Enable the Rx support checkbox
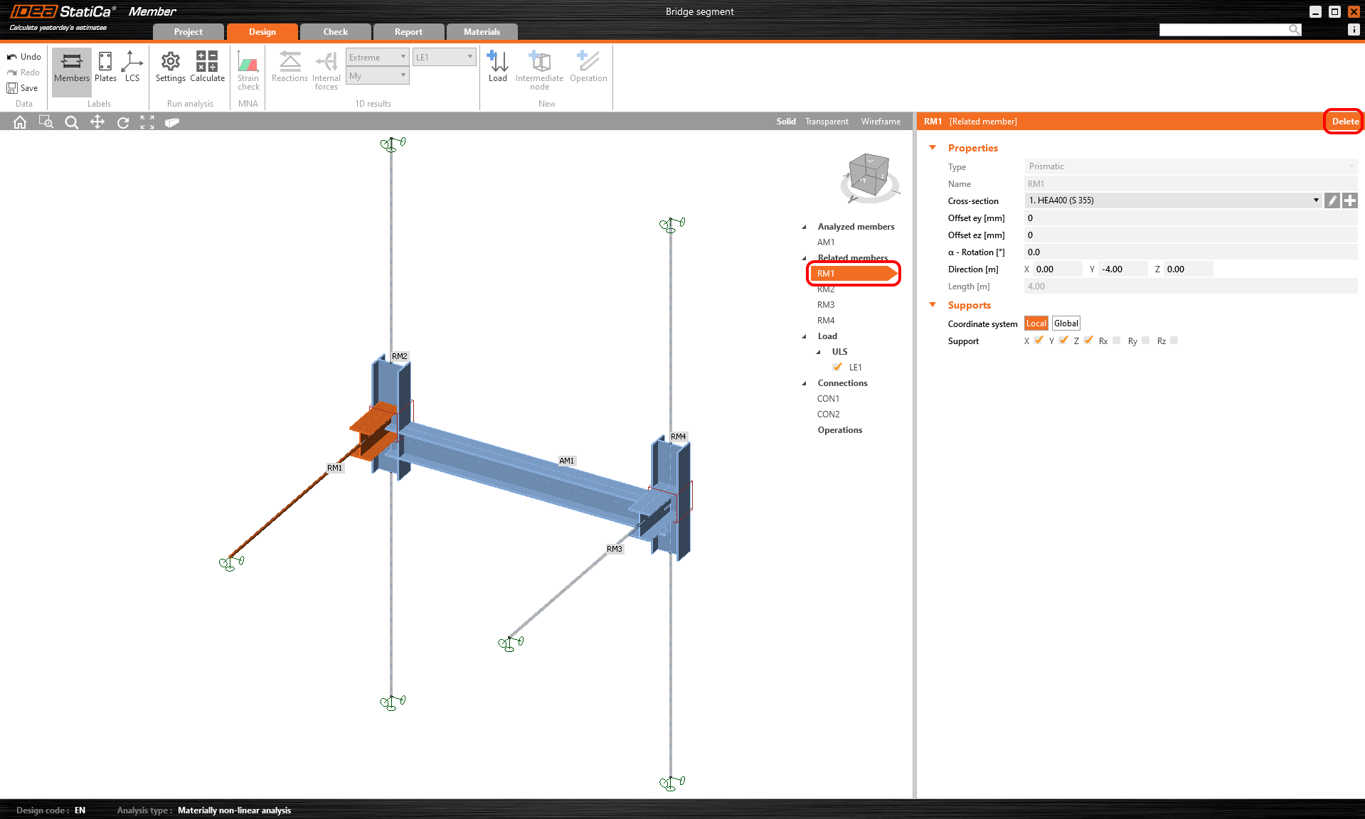The image size is (1365, 819). 1116,341
